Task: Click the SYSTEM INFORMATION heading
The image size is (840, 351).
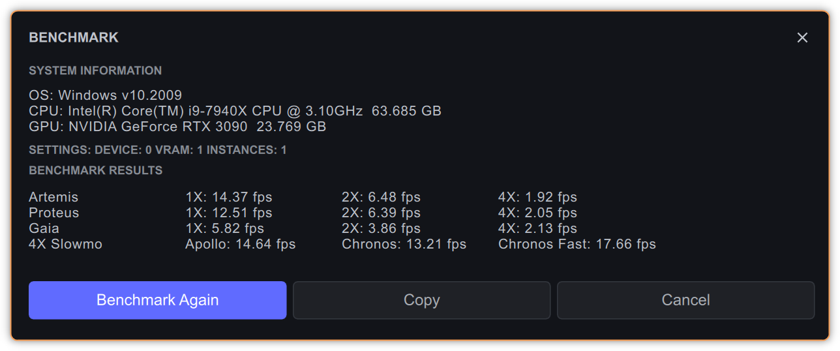Action: click(95, 70)
